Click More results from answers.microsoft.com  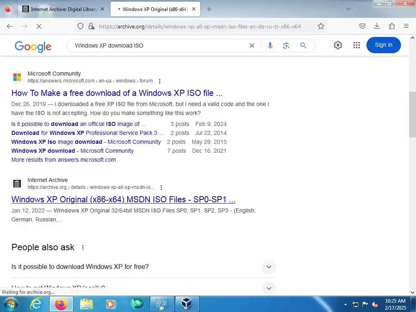point(64,160)
